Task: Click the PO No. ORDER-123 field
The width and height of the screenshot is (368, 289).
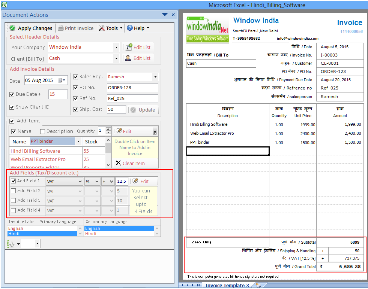Action: click(x=132, y=88)
